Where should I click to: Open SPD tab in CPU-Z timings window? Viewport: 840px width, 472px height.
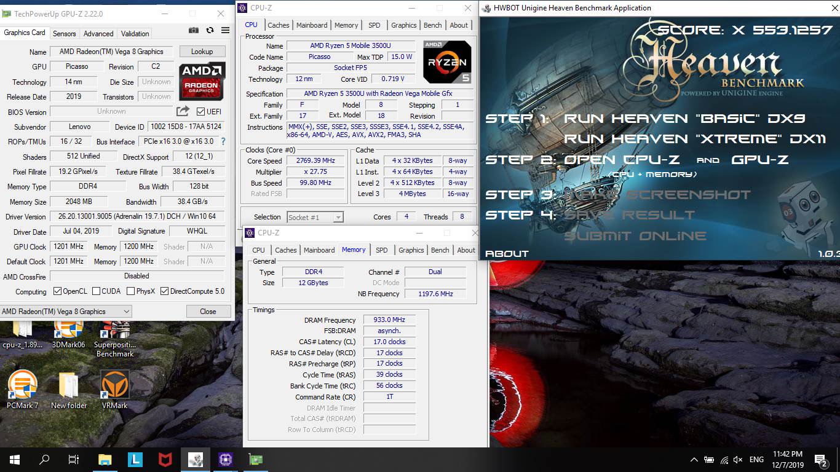pyautogui.click(x=382, y=250)
